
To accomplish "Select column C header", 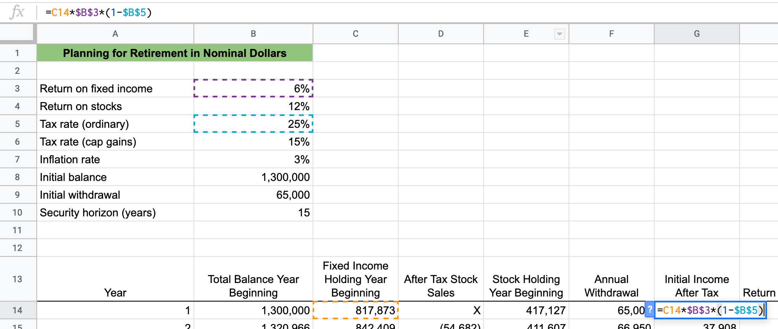I will click(x=356, y=34).
